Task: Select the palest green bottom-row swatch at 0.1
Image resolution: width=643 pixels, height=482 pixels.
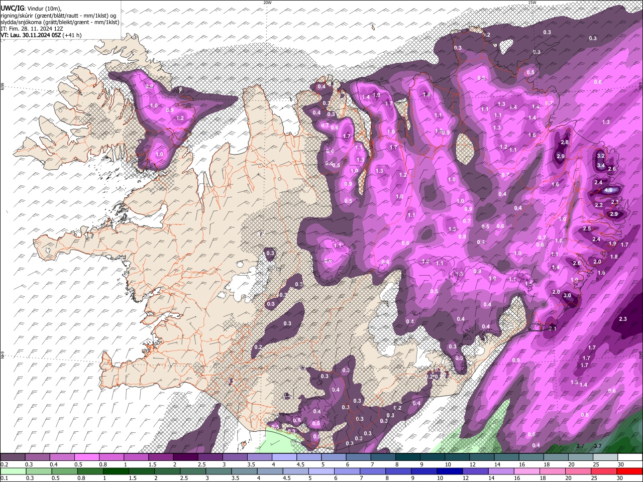Action: click(x=13, y=471)
